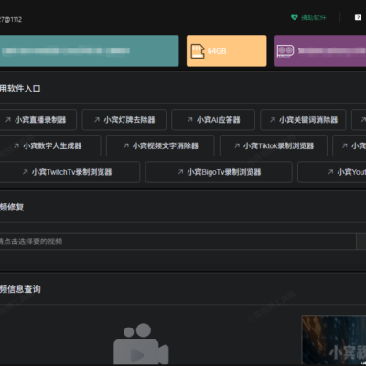Click the graphics card icon on purple card
The image size is (366, 366).
(285, 51)
